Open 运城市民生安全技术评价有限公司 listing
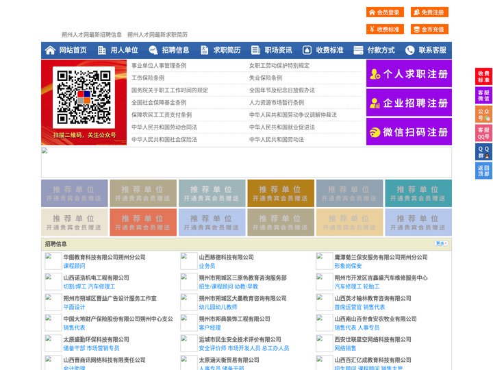Screen dimensions: 493x370 point(240,339)
